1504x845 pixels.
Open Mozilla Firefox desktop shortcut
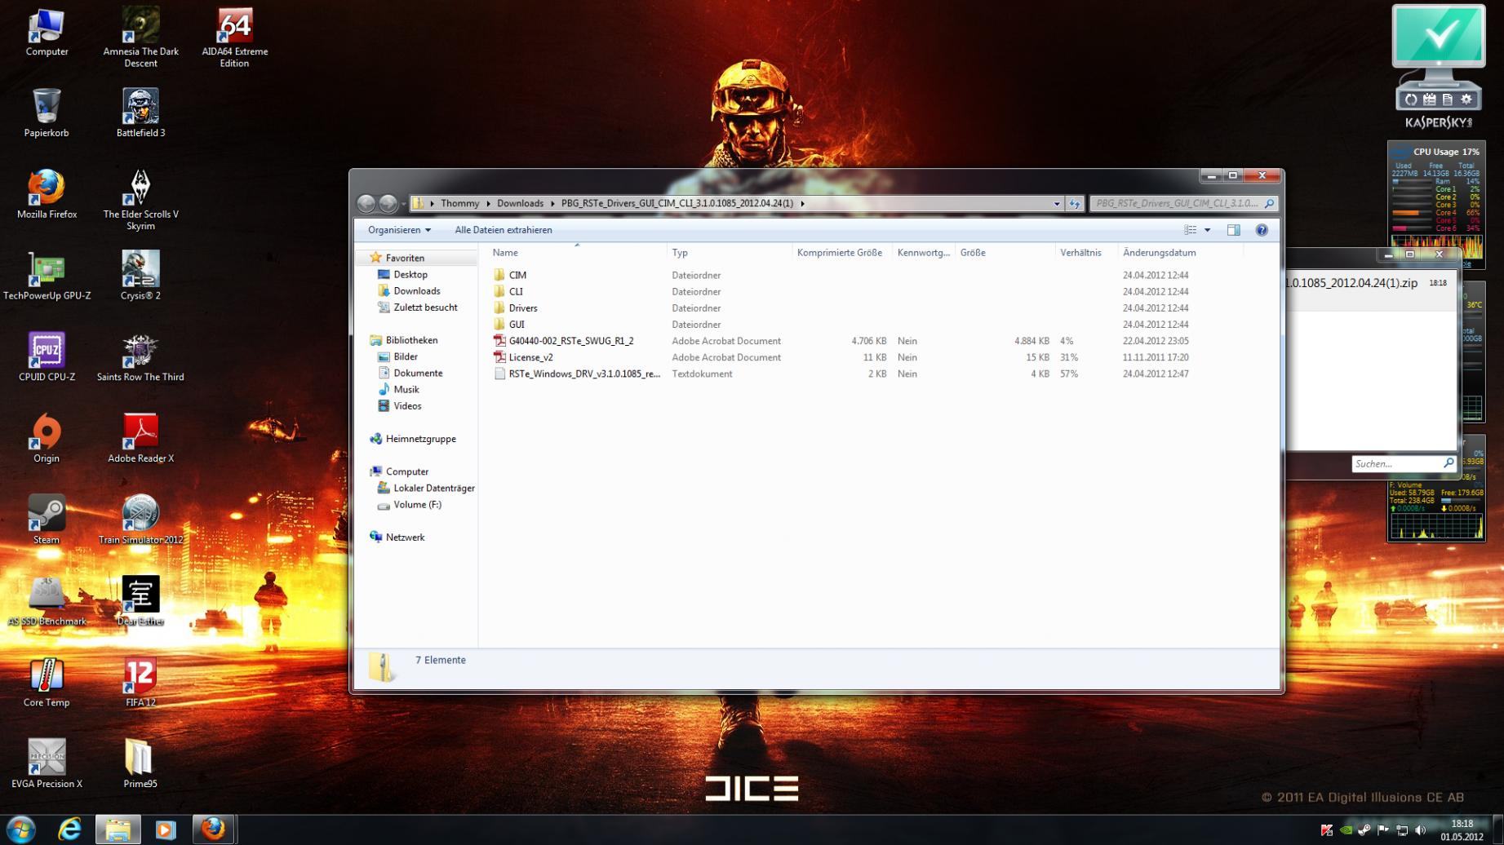(47, 194)
